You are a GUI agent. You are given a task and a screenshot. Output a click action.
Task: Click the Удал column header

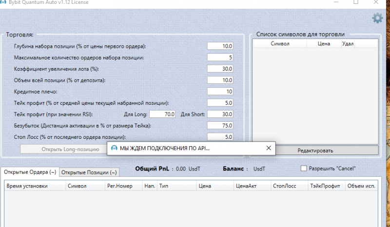coord(348,43)
